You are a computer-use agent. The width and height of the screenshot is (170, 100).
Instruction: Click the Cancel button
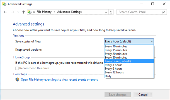(143, 95)
